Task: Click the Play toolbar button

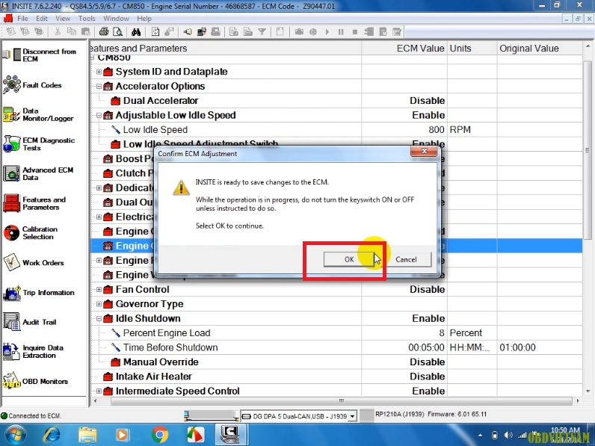Action: pos(327,32)
